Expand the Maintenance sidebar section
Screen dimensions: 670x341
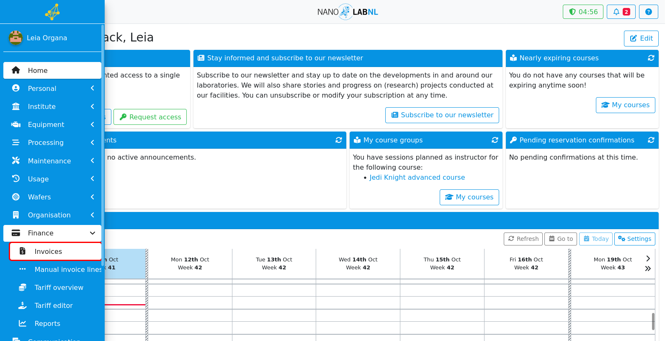(52, 161)
